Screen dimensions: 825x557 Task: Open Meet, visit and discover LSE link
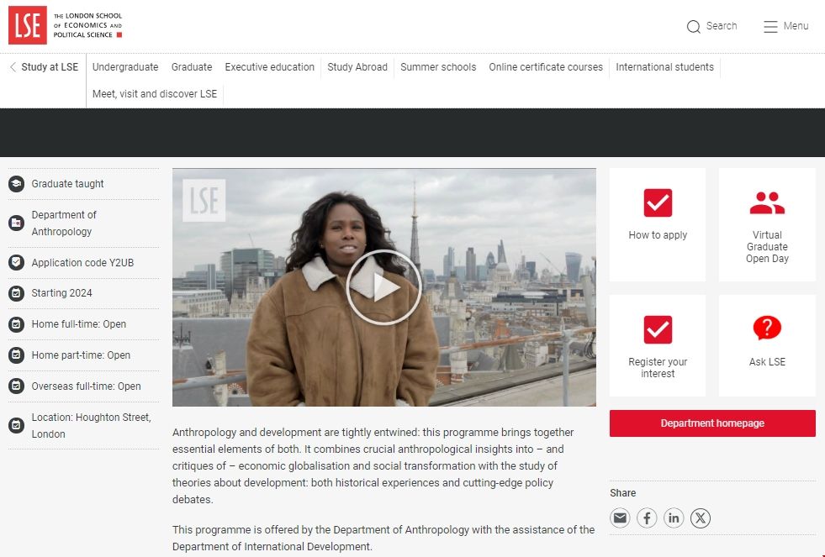(155, 93)
